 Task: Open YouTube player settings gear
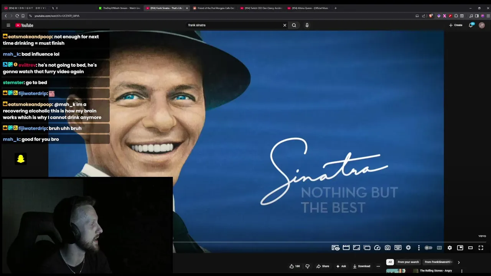pyautogui.click(x=450, y=248)
